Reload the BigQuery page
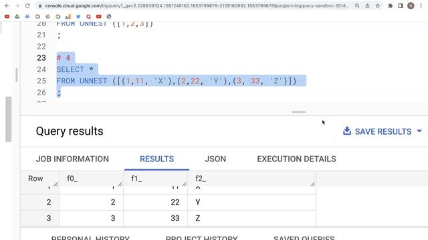 27,6
